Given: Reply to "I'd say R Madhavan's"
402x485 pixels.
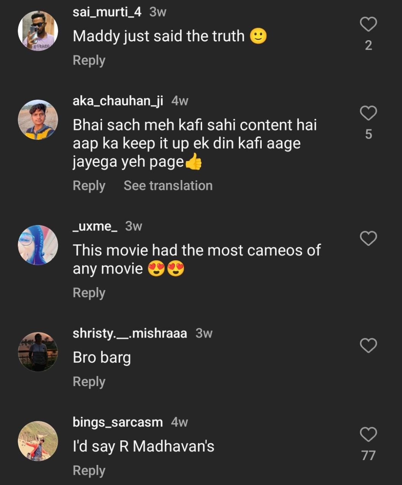Looking at the screenshot, I should (x=89, y=471).
